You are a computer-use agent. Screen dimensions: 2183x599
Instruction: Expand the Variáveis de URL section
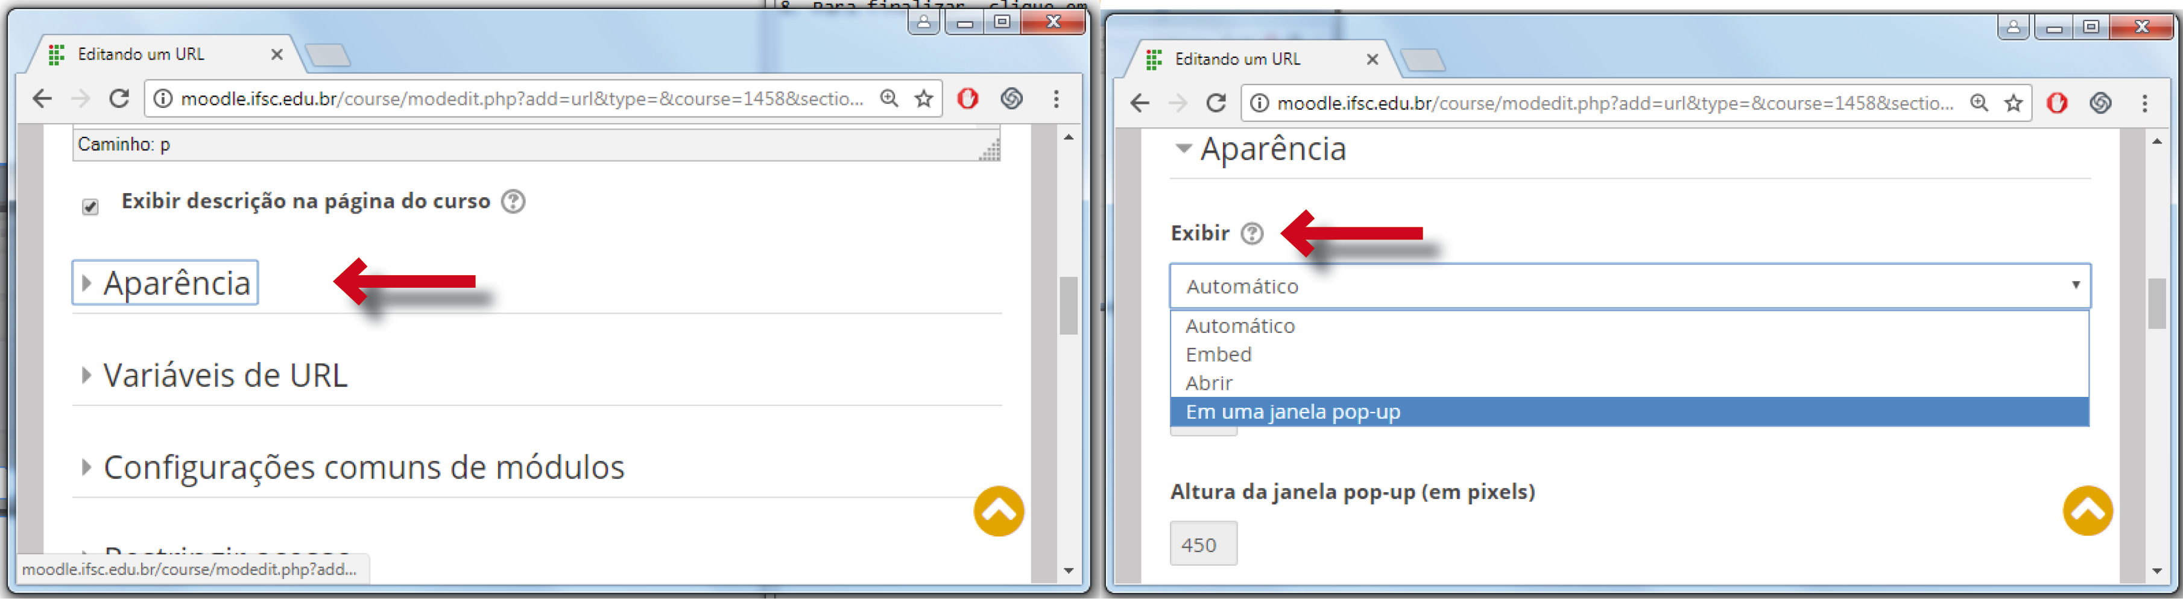[x=224, y=375]
